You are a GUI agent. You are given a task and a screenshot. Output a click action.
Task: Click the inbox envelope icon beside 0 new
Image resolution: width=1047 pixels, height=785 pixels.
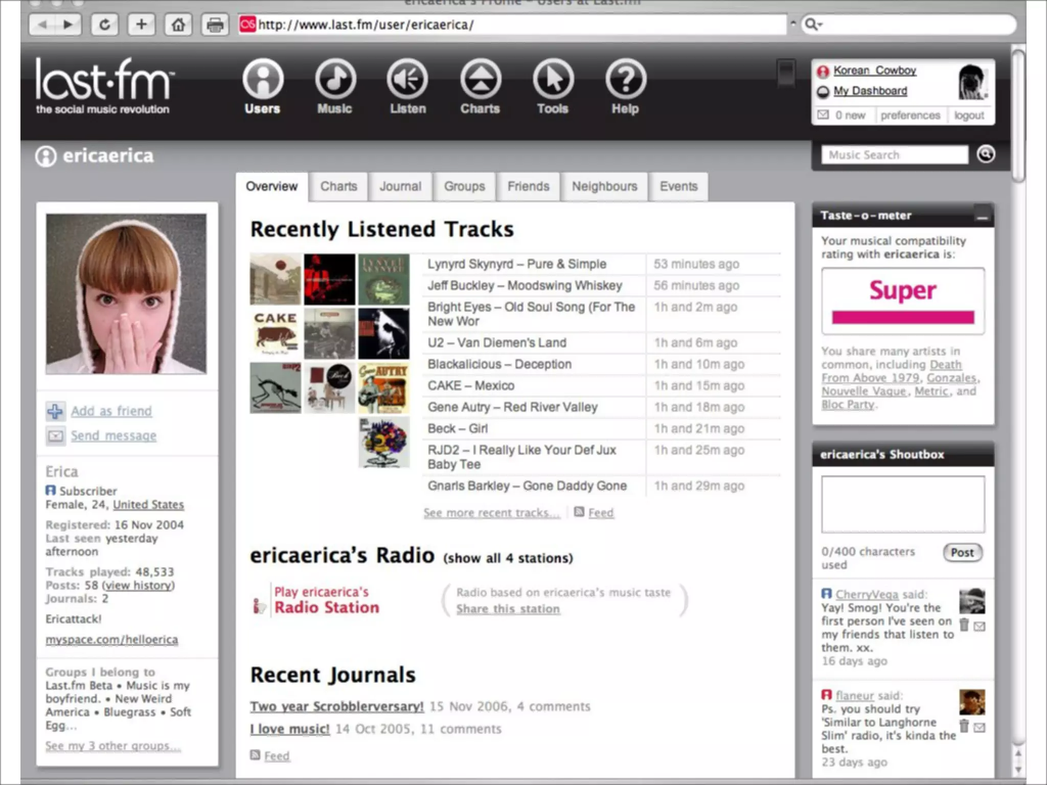(x=823, y=115)
